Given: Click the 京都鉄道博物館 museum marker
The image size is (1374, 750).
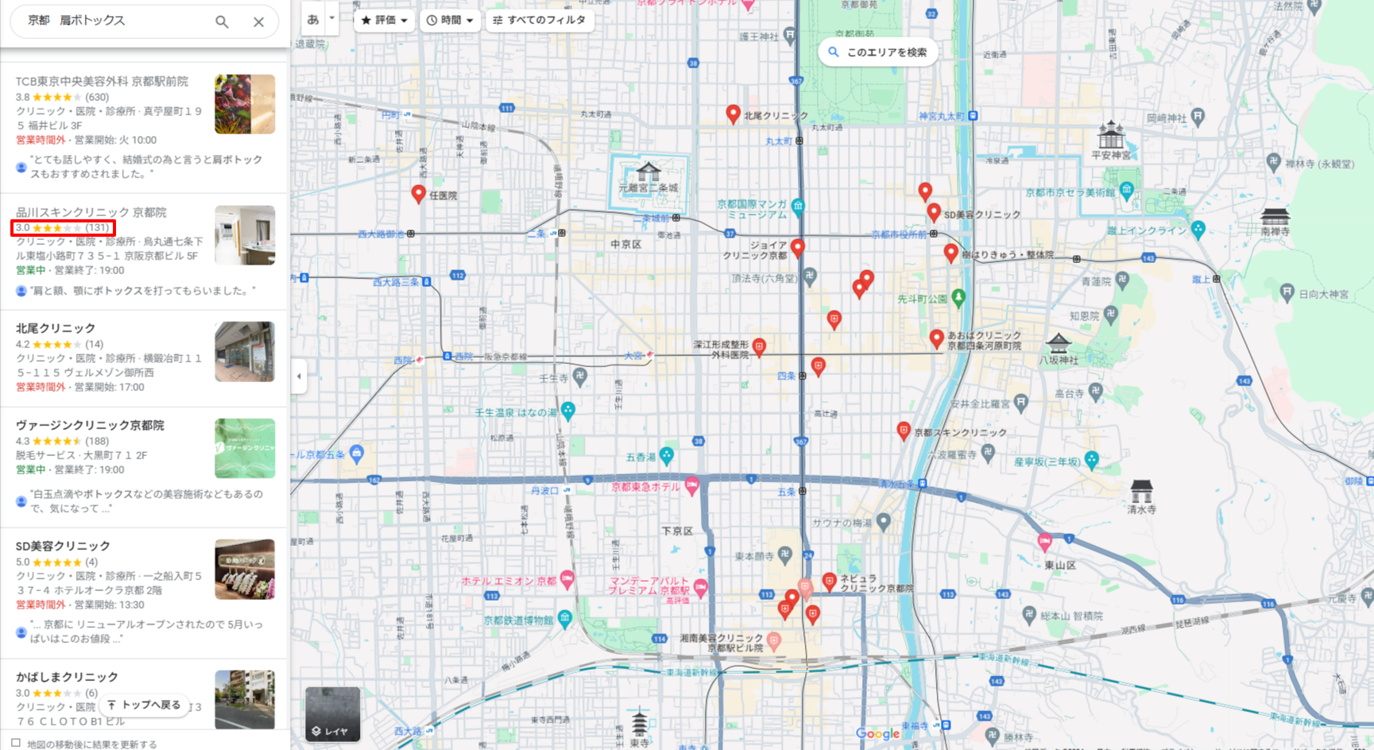Looking at the screenshot, I should click(x=564, y=618).
